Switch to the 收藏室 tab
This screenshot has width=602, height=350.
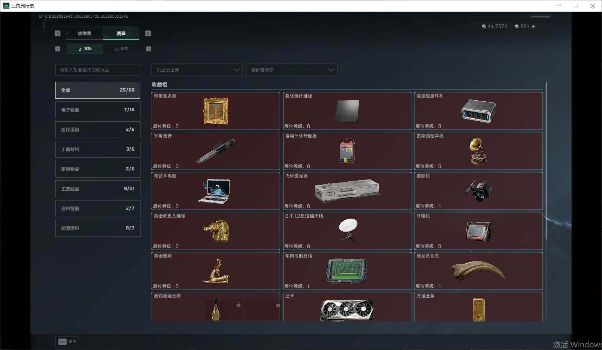pyautogui.click(x=84, y=33)
